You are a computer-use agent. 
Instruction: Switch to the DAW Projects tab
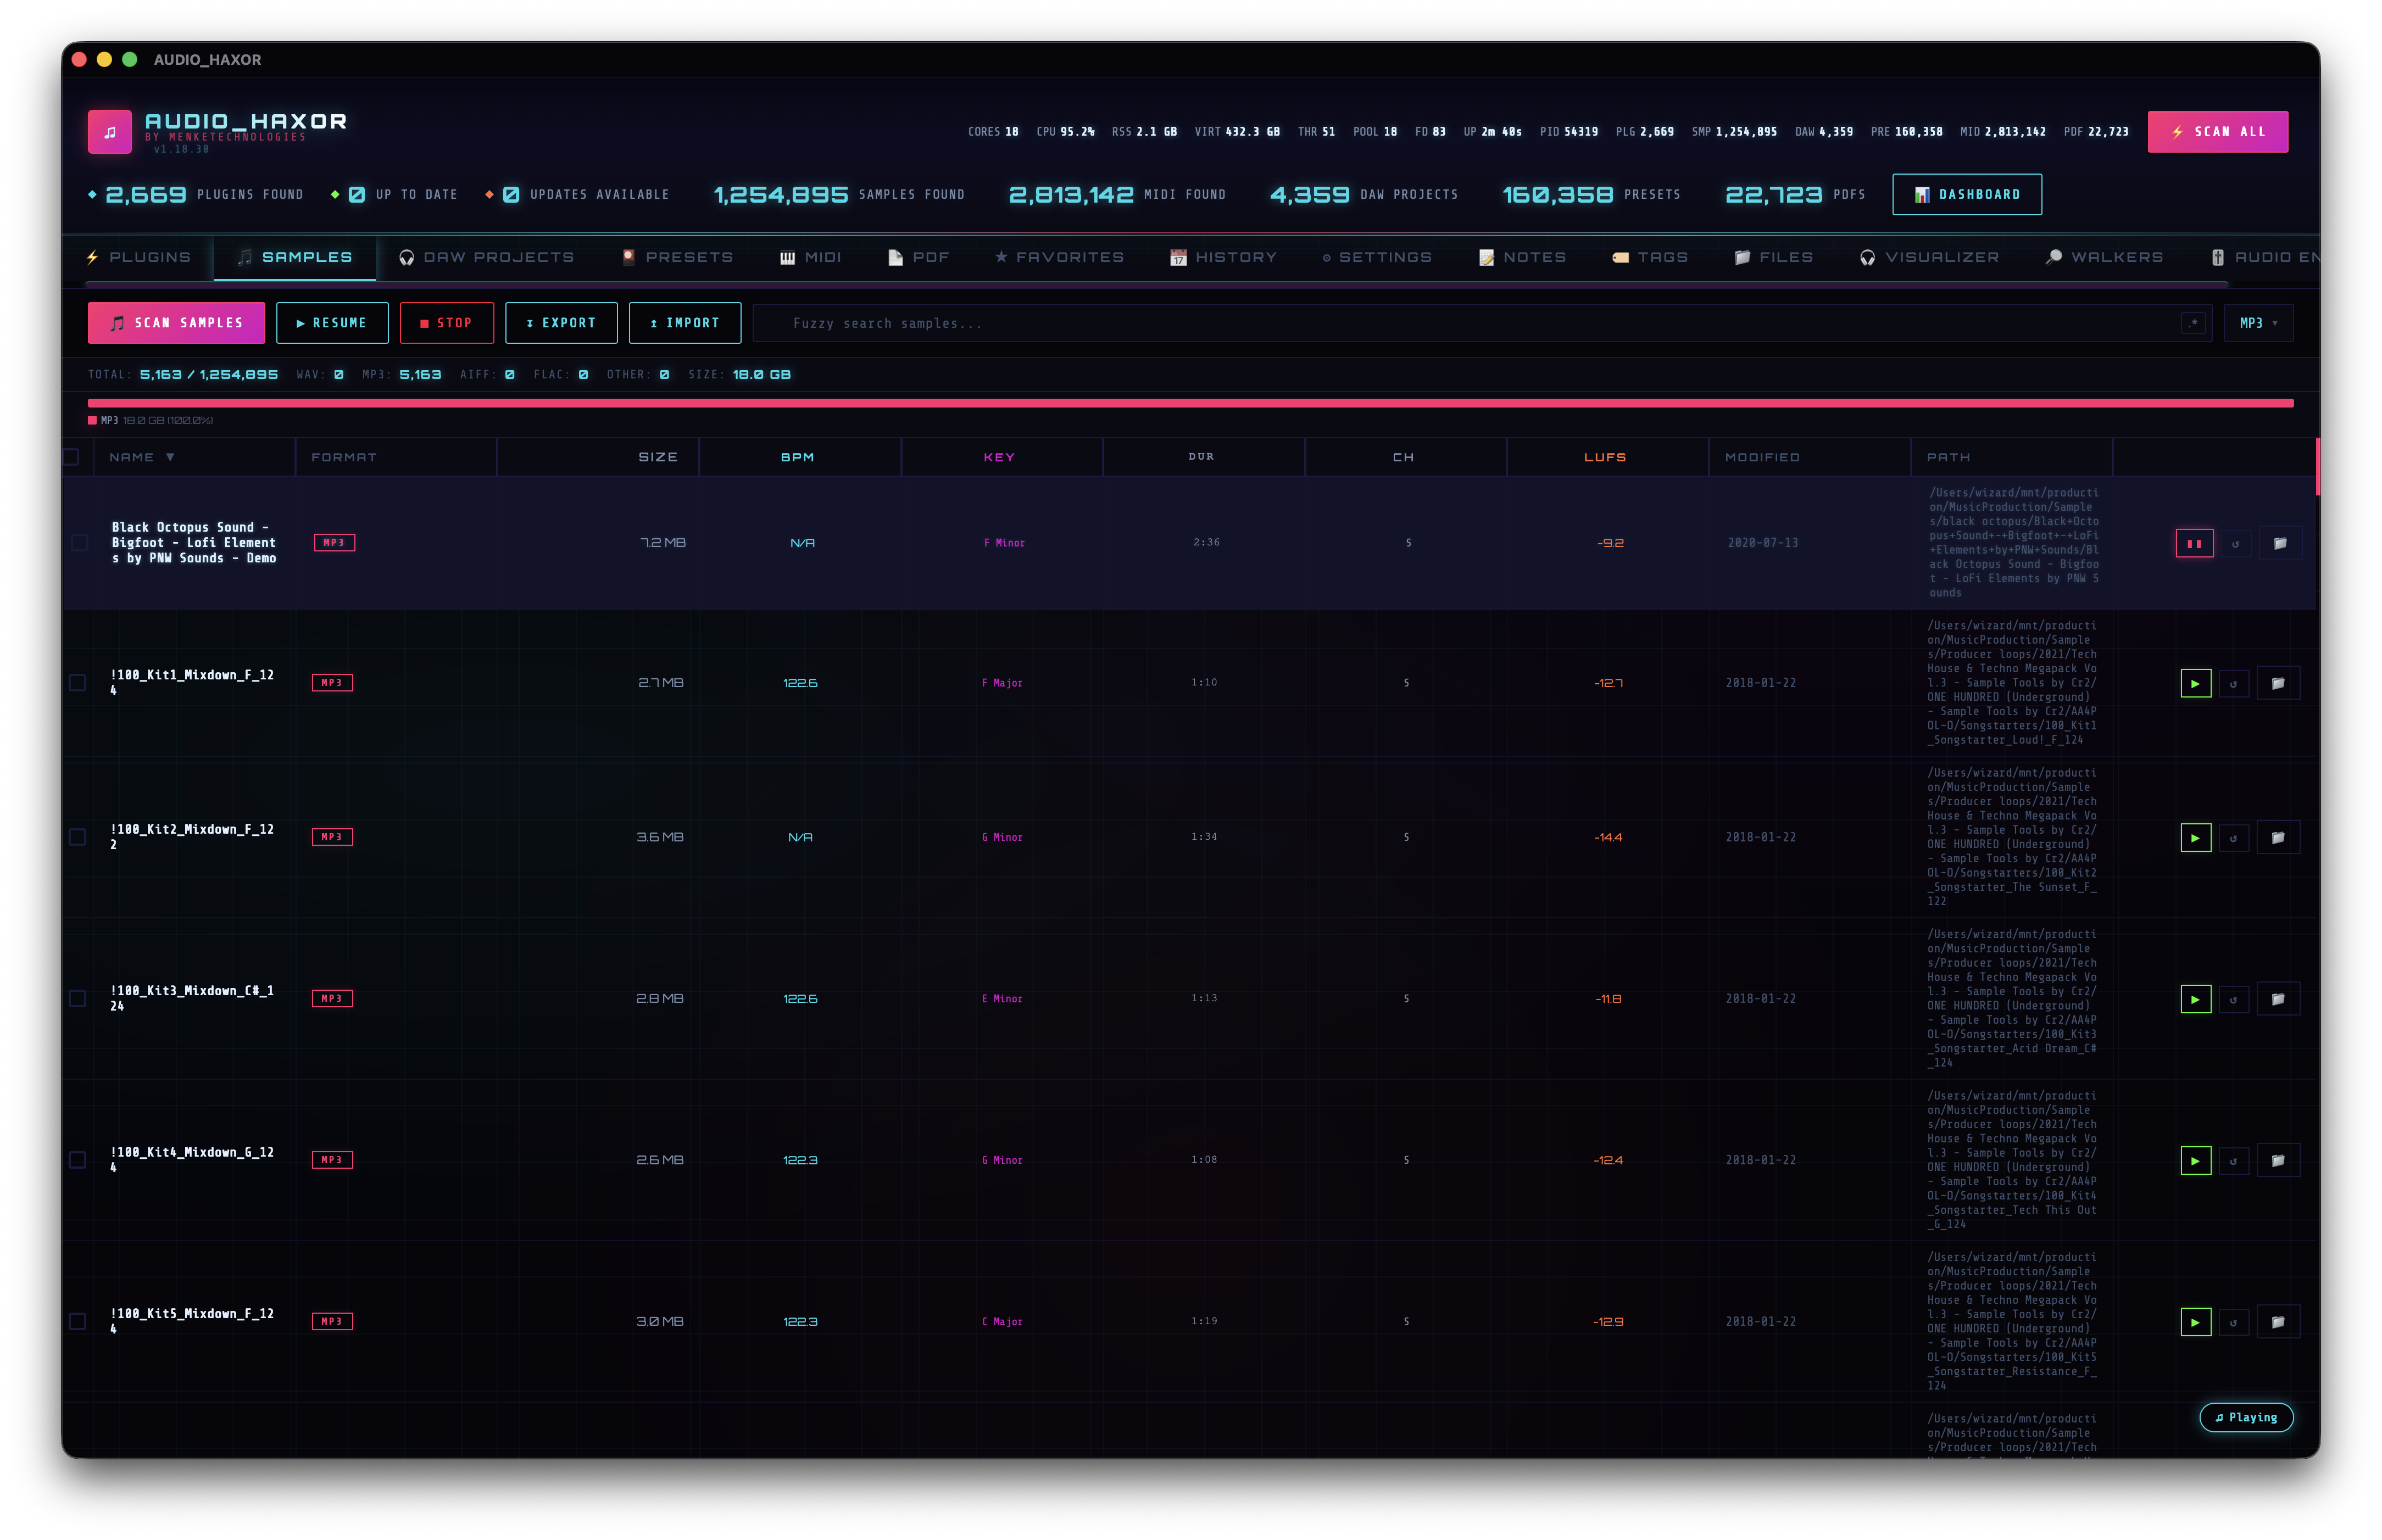[486, 257]
